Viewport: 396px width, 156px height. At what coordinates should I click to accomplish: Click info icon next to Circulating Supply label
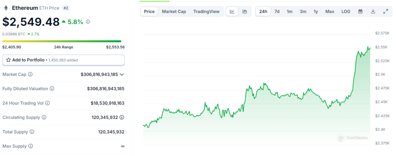click(44, 117)
